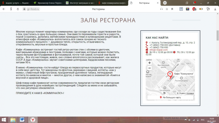This screenshot has width=219, height=123.
Task: Click the gr-food.ru address field
Action: [x=33, y=9]
